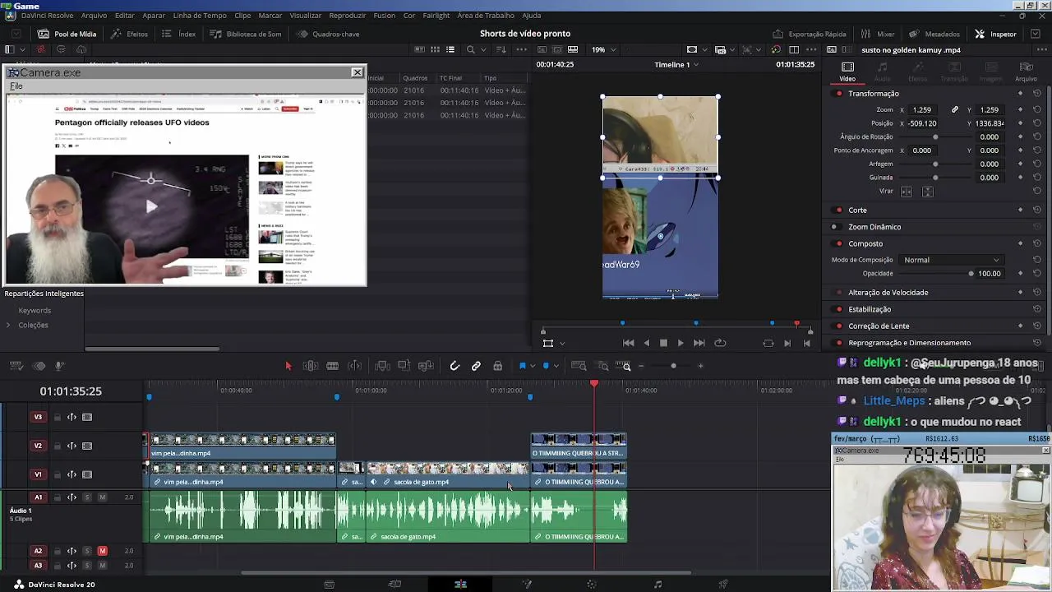Image resolution: width=1052 pixels, height=592 pixels.
Task: Click the horizontal flip icon beside Virar
Action: (x=907, y=192)
